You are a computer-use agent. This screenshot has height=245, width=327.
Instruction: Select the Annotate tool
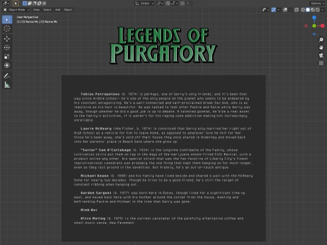point(7,76)
